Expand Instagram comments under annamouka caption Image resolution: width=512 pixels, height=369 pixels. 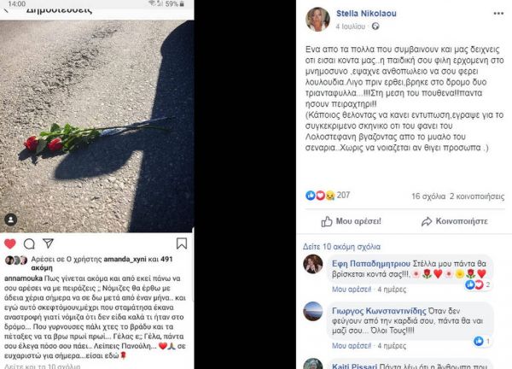point(42,366)
